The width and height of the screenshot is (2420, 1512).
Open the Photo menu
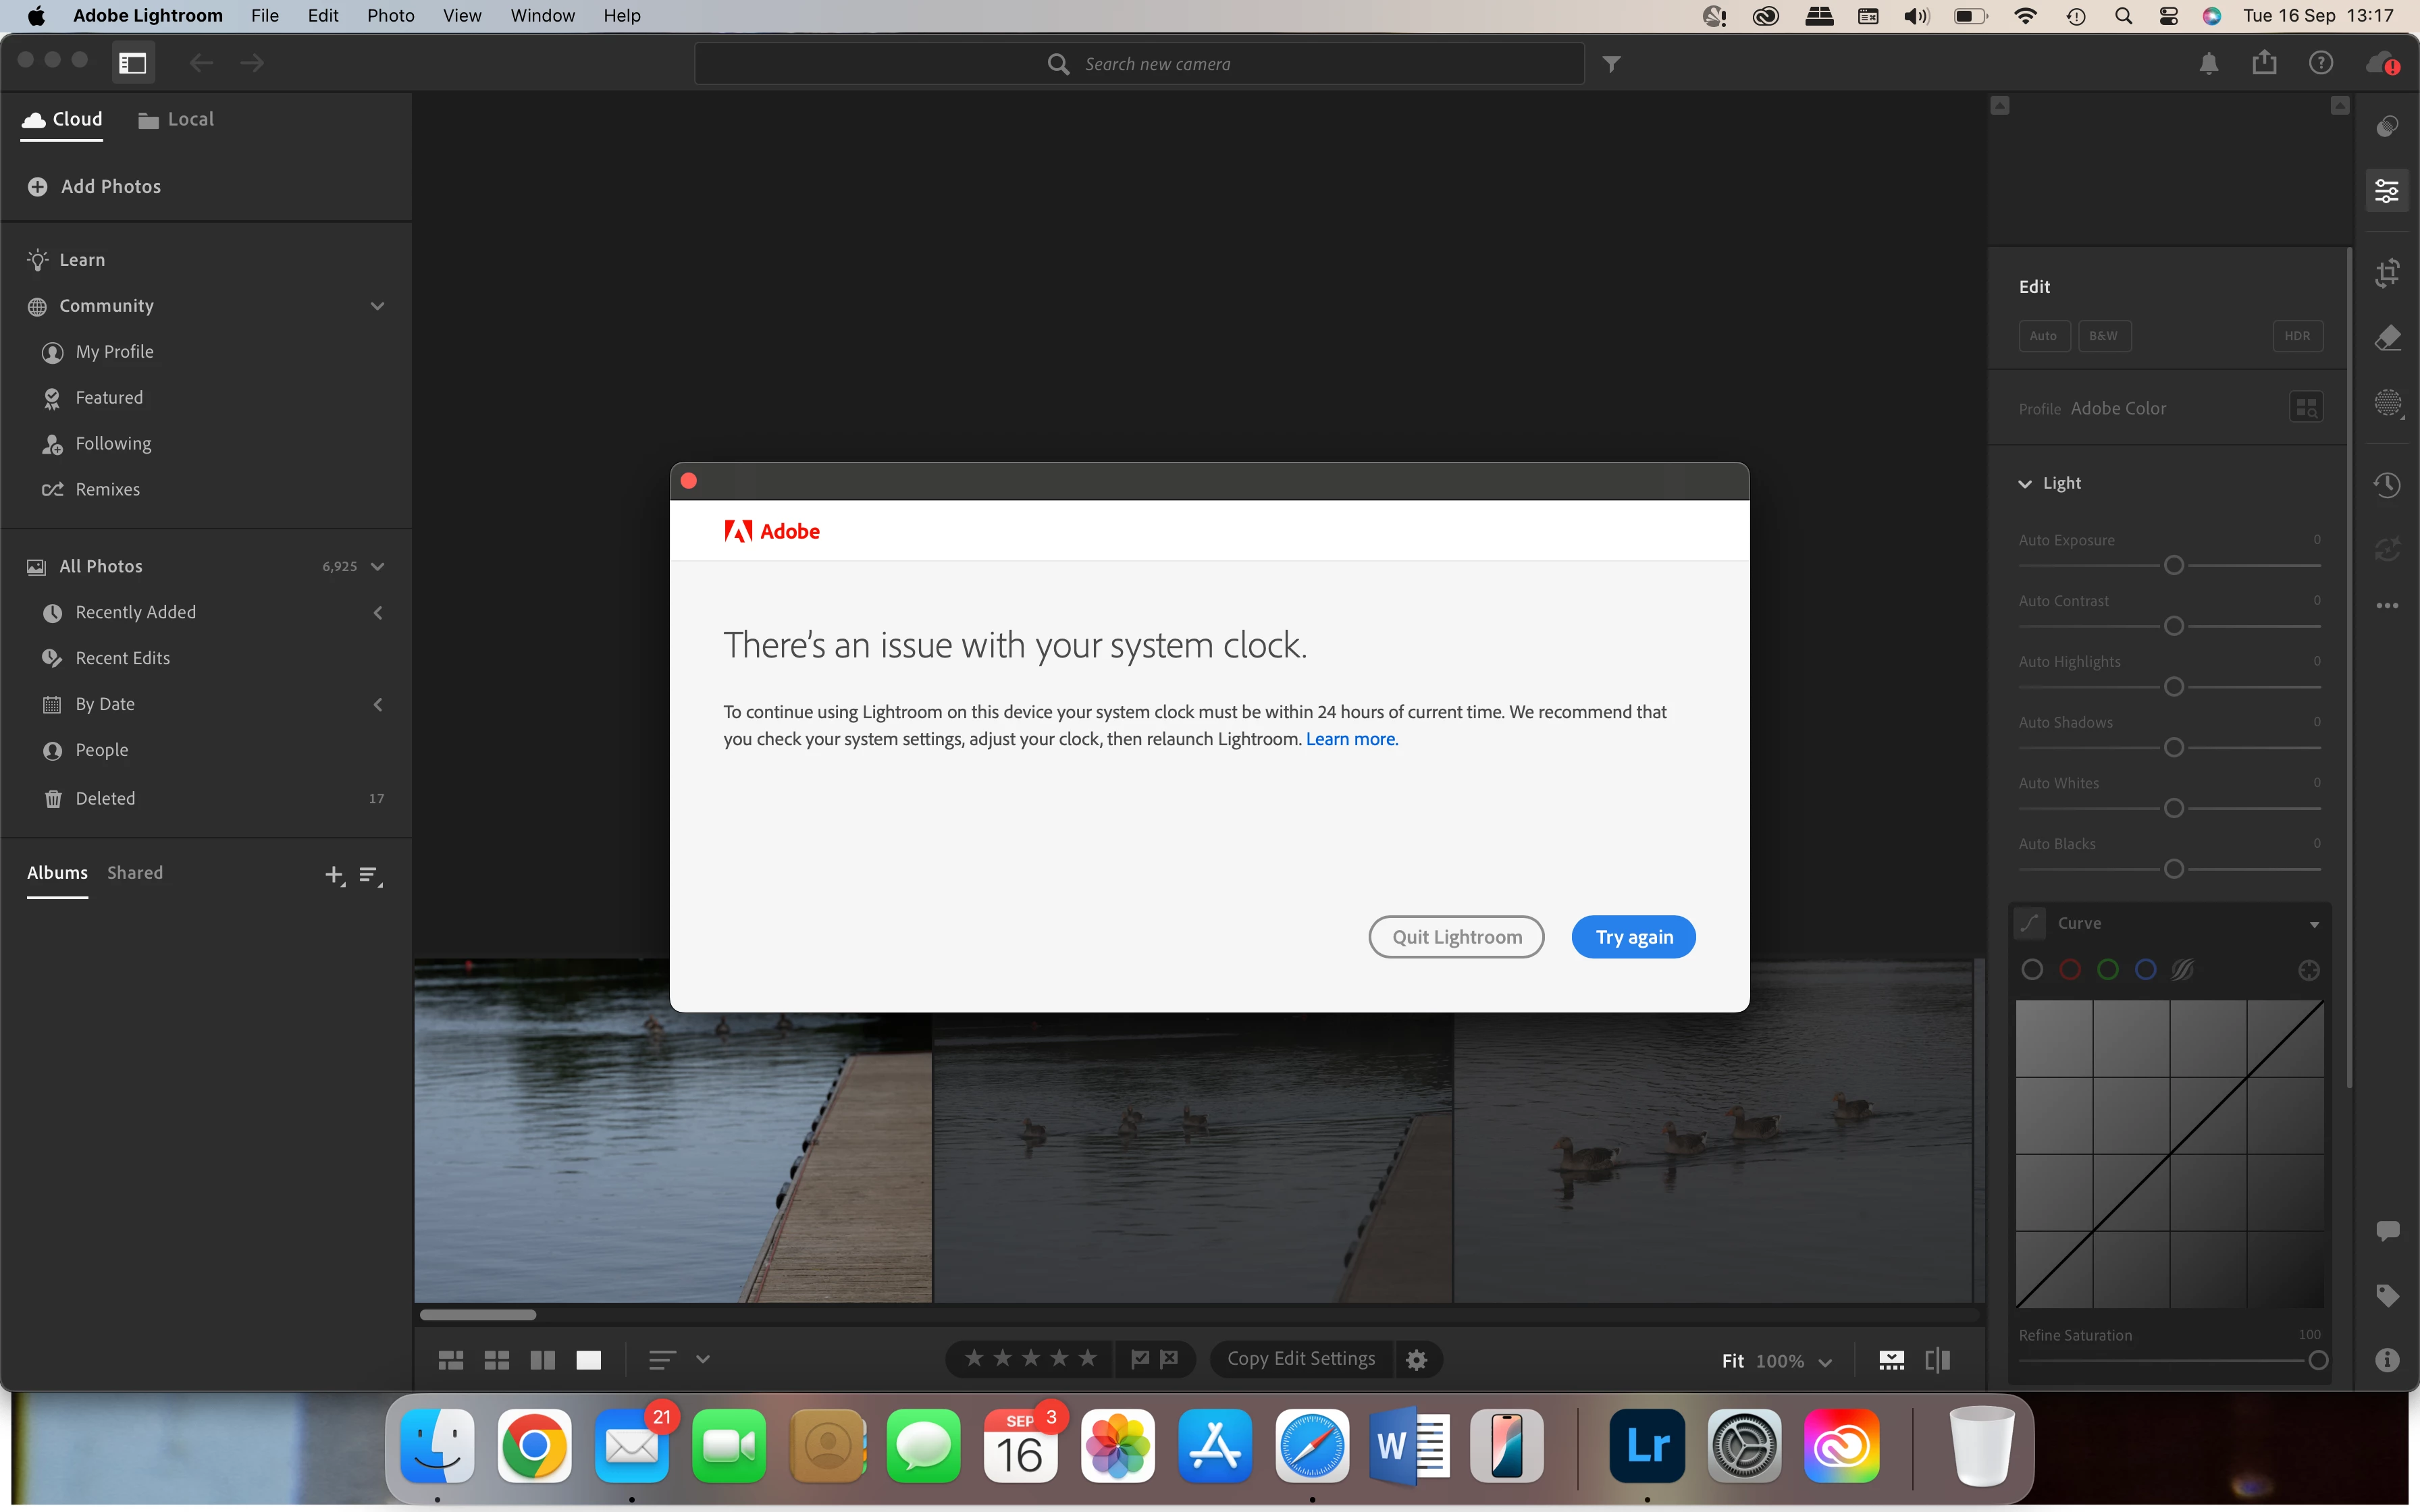(390, 16)
